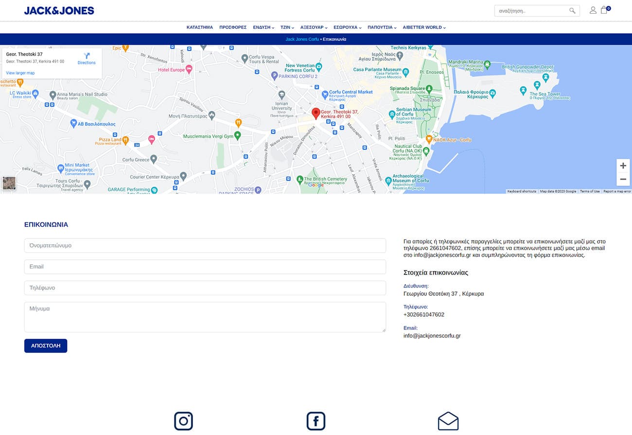Select Anna Maria's Nail Studio marker
632x435 pixels.
53,94
